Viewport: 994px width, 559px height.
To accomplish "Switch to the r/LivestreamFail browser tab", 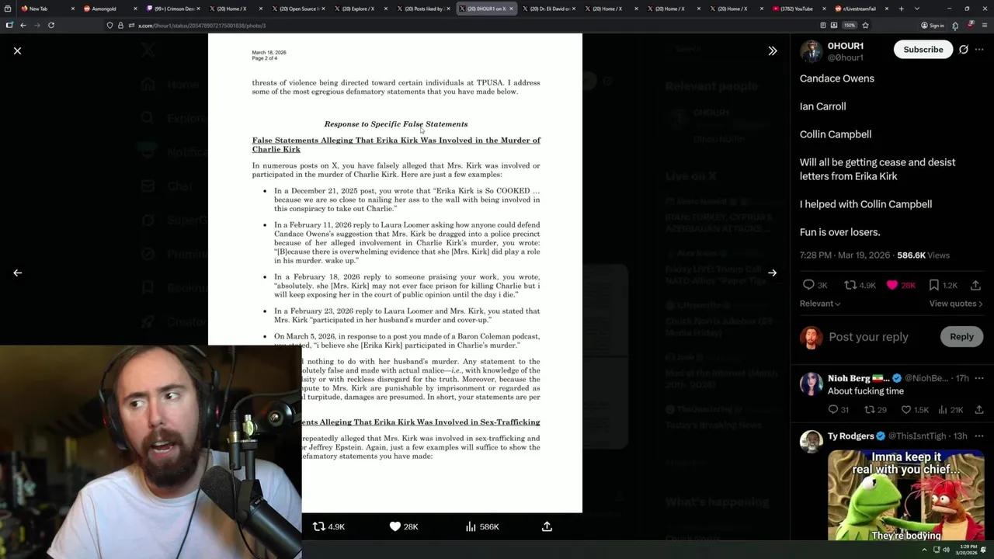I will [x=859, y=9].
